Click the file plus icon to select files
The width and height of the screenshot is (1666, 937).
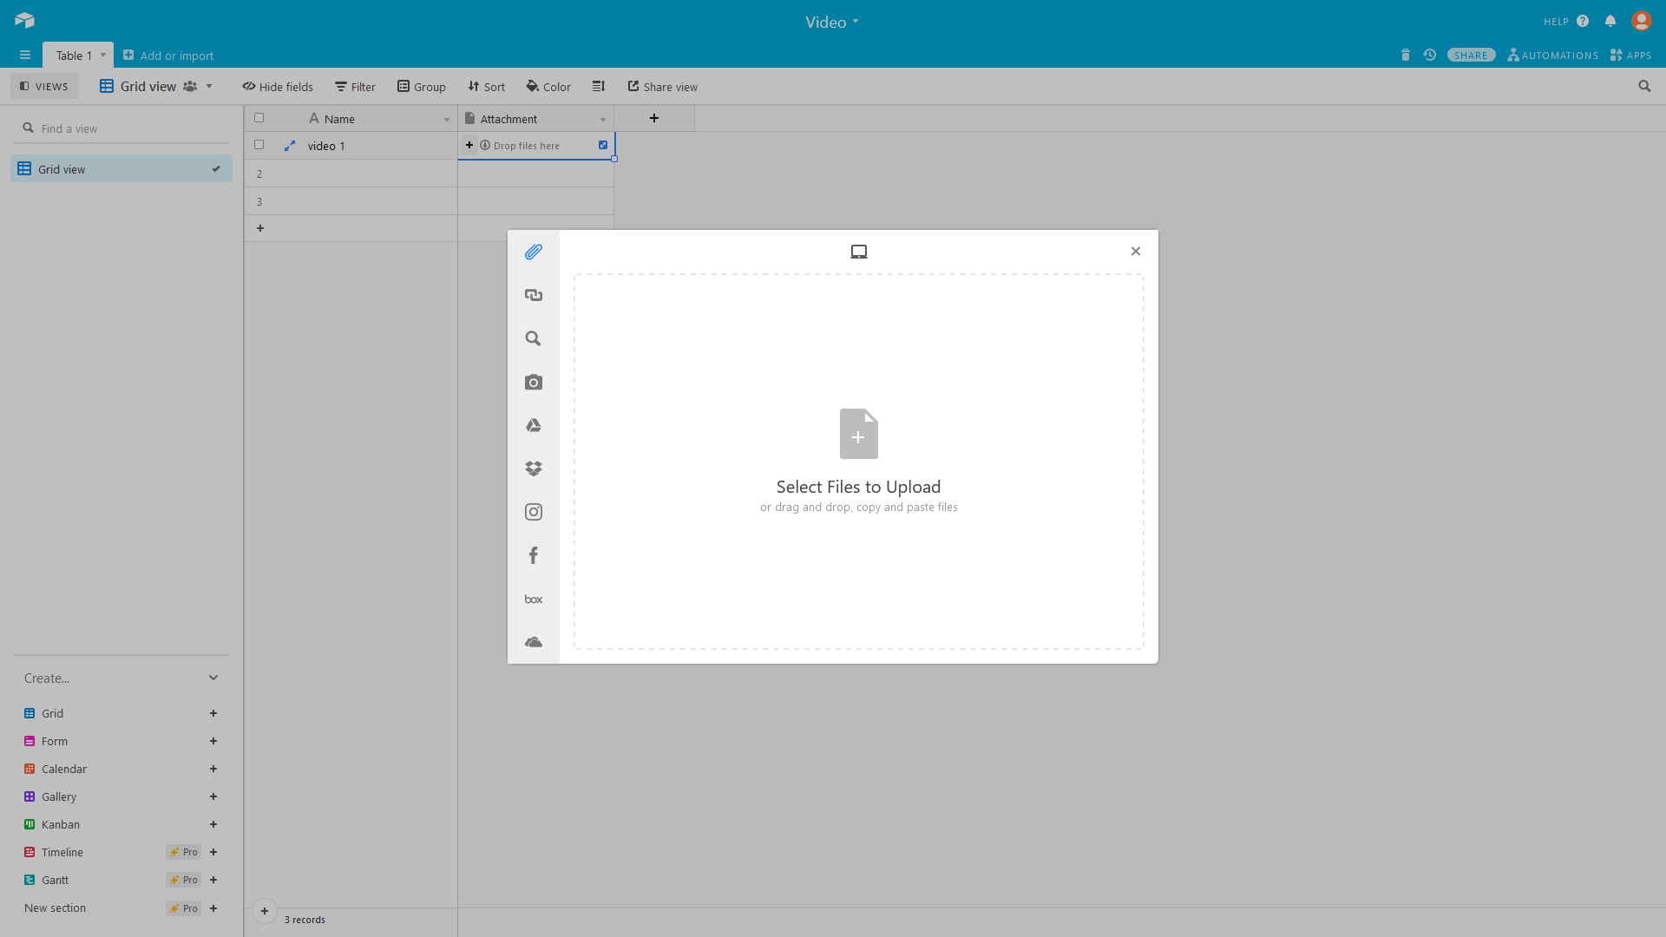point(859,434)
